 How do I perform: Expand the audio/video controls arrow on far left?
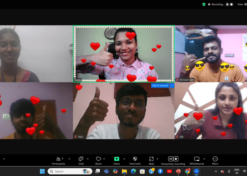4,159
